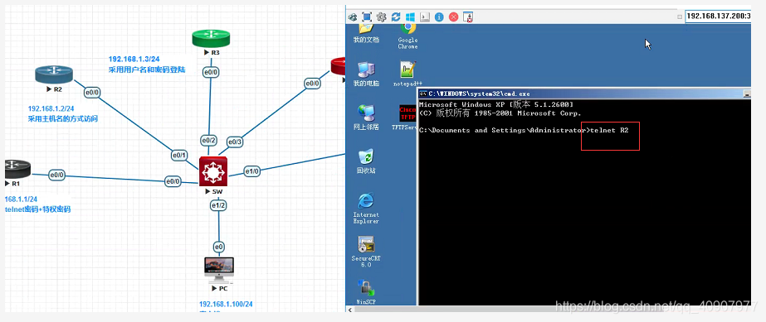Viewport: 766px width, 322px height.
Task: Click the 'telnet R2' command text in cmd
Action: click(609, 131)
